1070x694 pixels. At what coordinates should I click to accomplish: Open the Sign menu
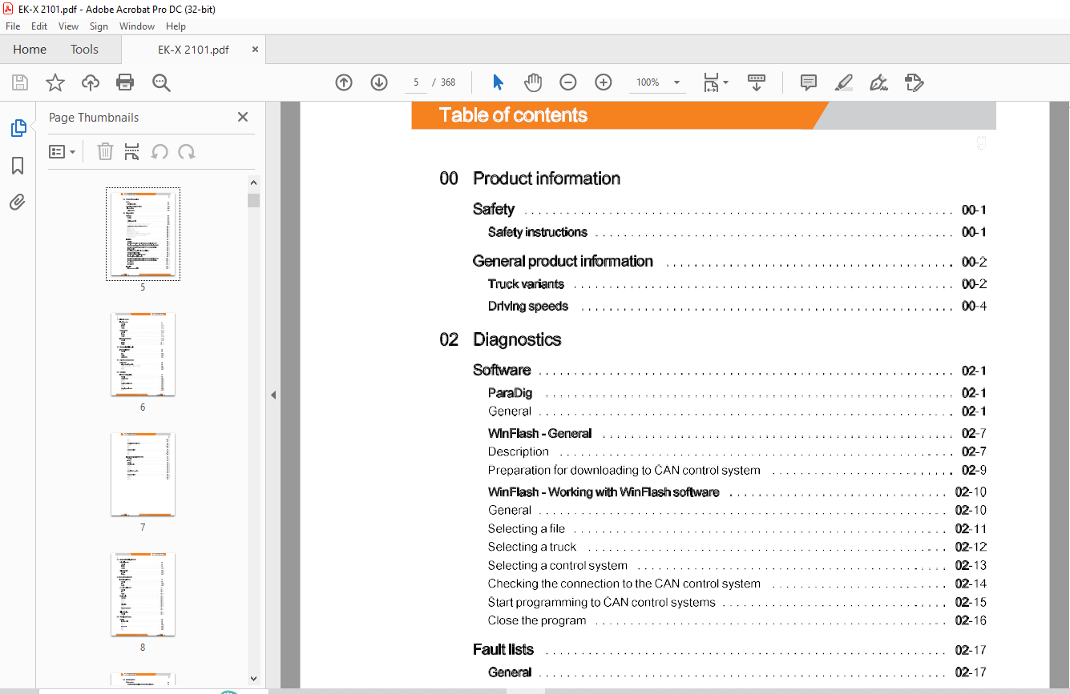coord(99,26)
